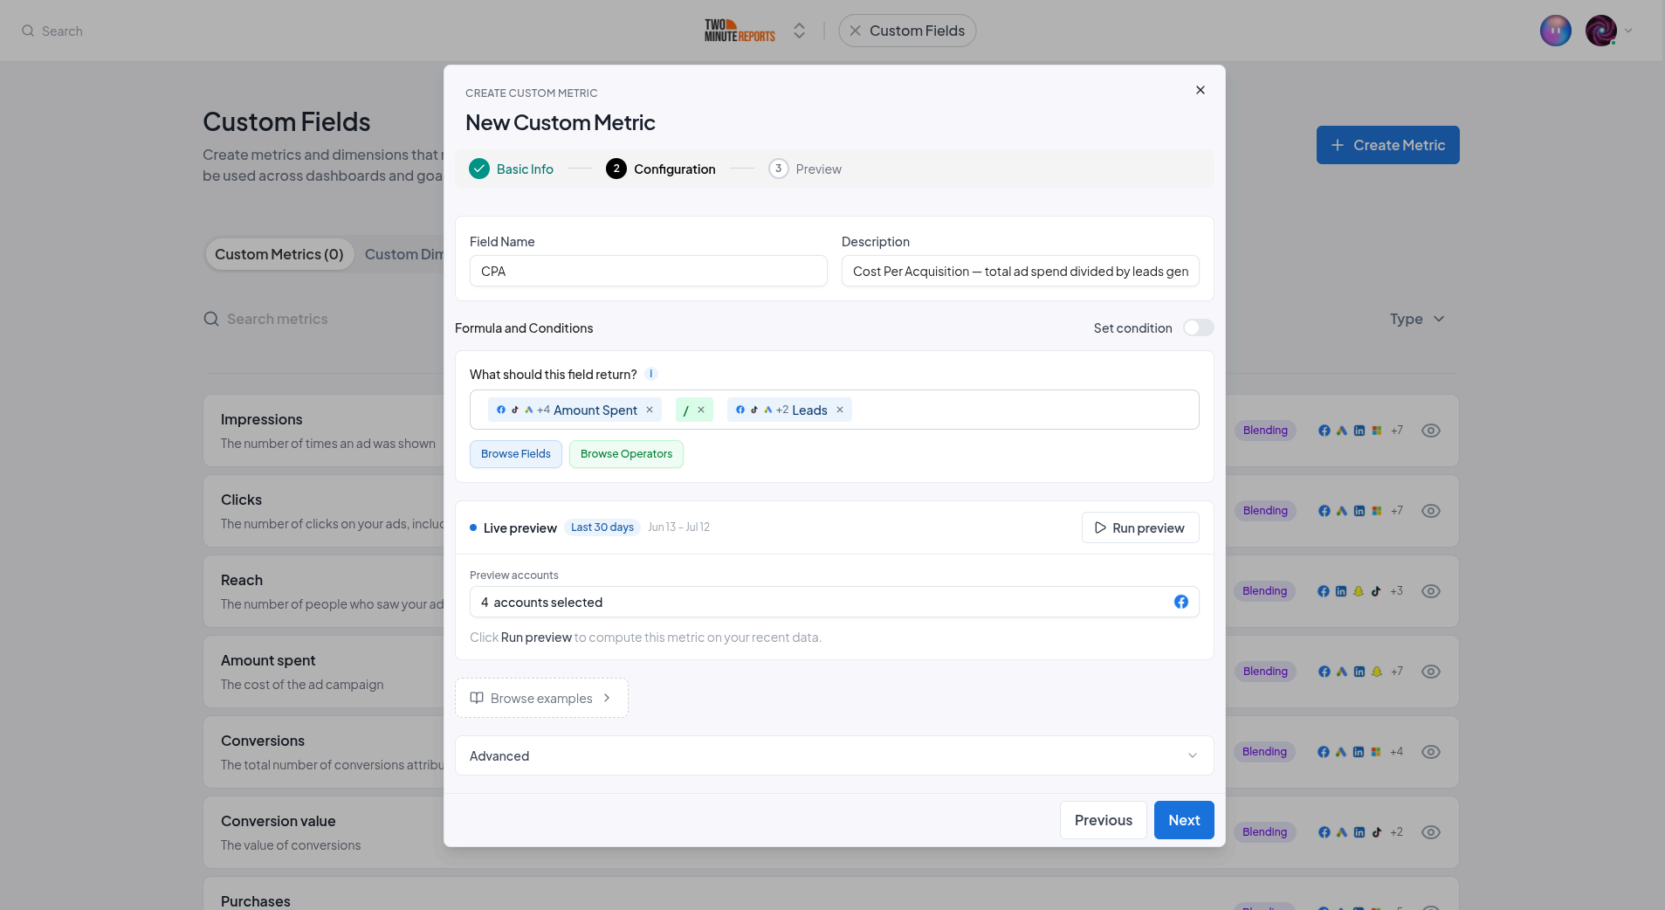Click the +7 more sources in Clicks row
Screen dimensions: 1665x910
point(1397,511)
